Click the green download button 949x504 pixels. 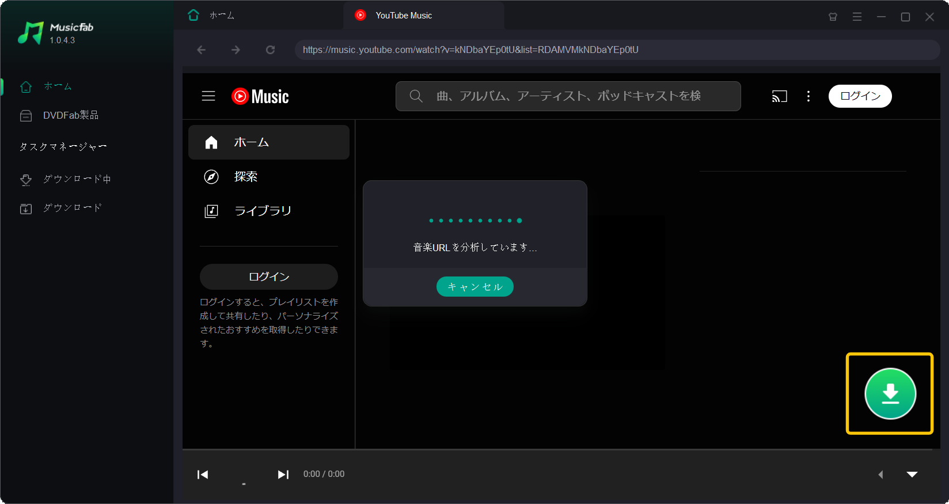(890, 393)
